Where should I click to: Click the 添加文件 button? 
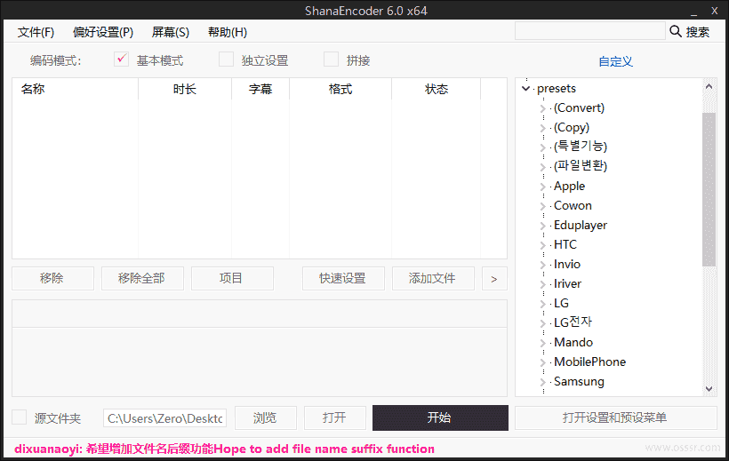click(x=432, y=278)
